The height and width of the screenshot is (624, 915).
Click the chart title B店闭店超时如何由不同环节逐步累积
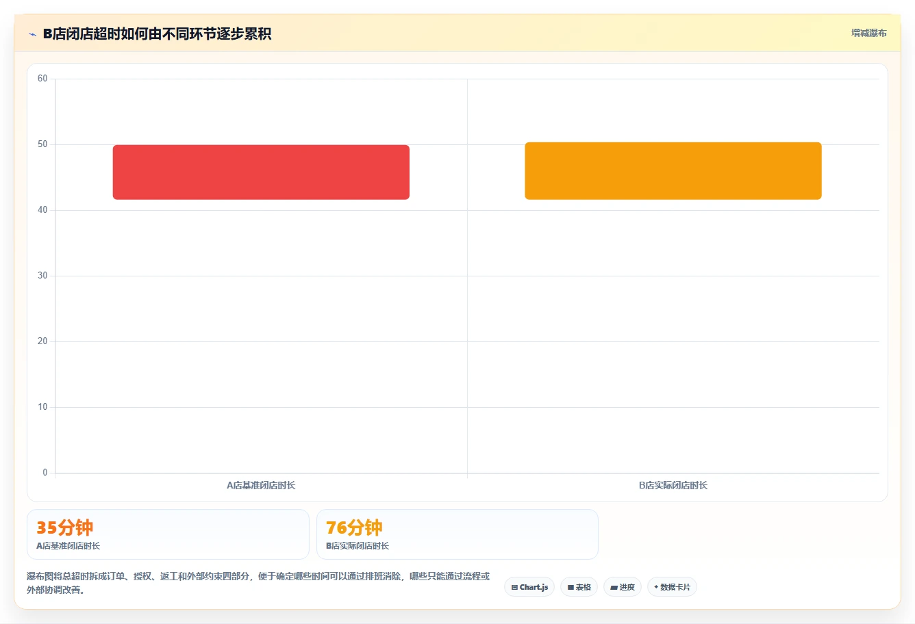(x=158, y=34)
